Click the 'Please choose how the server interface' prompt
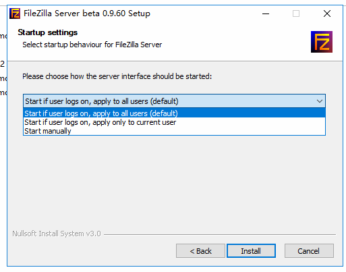This screenshot has height=272, width=346. click(117, 76)
